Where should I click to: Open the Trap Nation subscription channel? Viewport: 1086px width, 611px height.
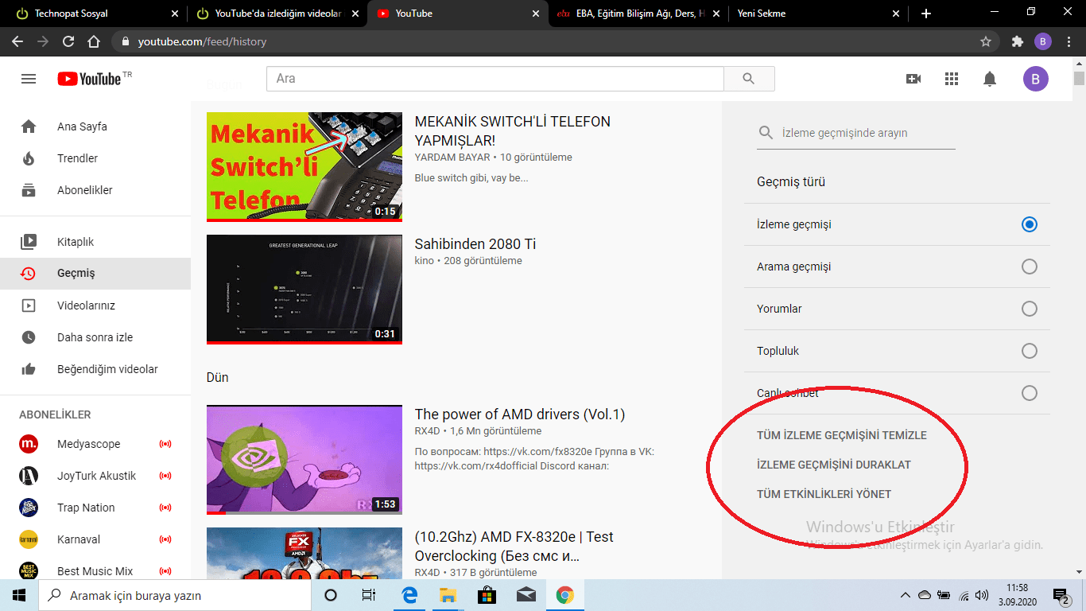tap(95, 508)
